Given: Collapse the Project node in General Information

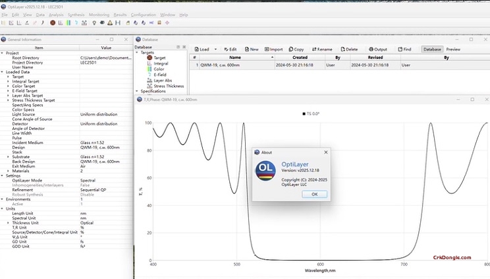Looking at the screenshot, I should (x=2, y=53).
